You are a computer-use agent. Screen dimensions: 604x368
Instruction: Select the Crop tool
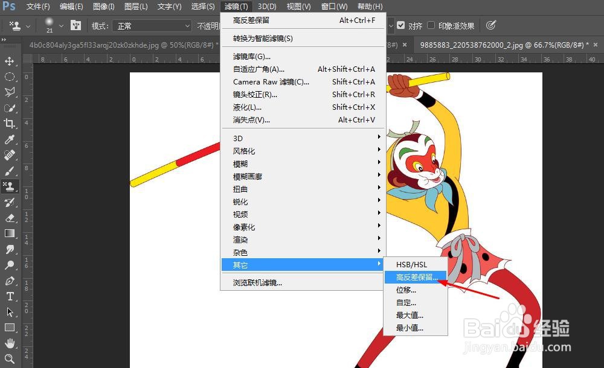(9, 124)
